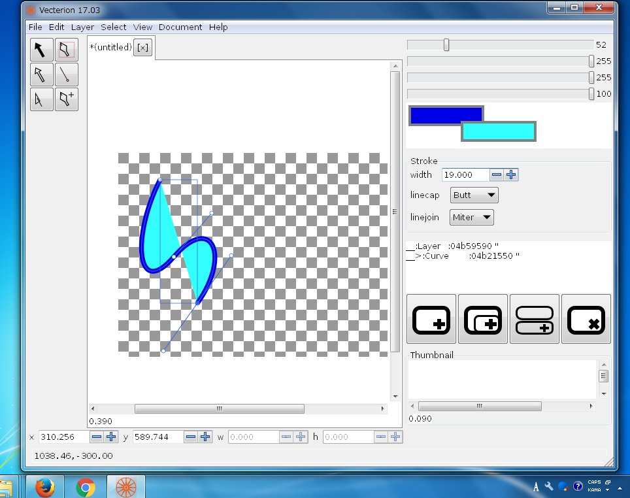Click the canvas horizontal scrollbar thumb

point(220,408)
